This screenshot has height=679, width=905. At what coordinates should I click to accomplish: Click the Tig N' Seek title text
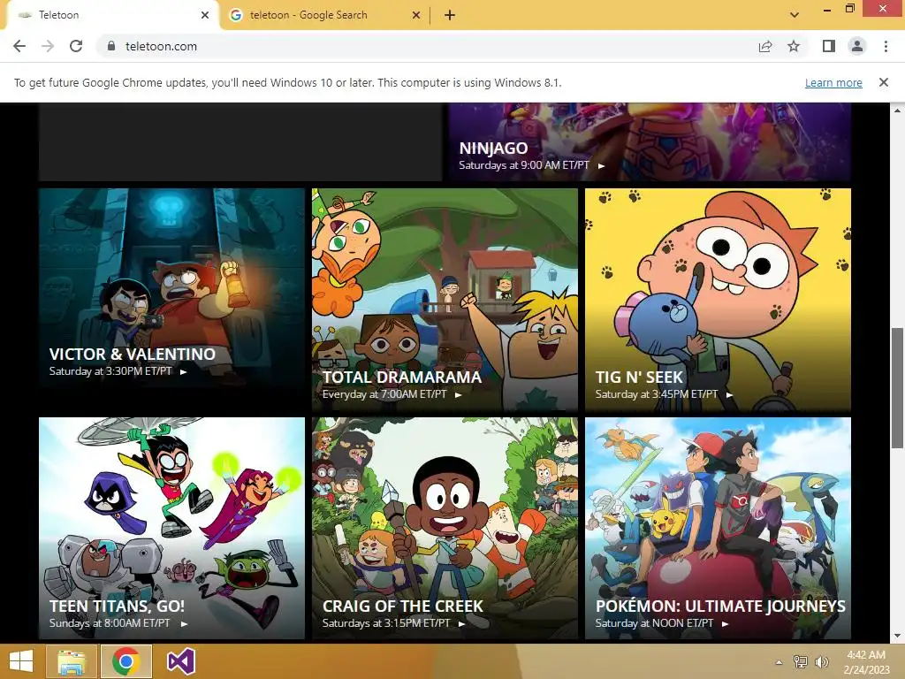pyautogui.click(x=639, y=377)
